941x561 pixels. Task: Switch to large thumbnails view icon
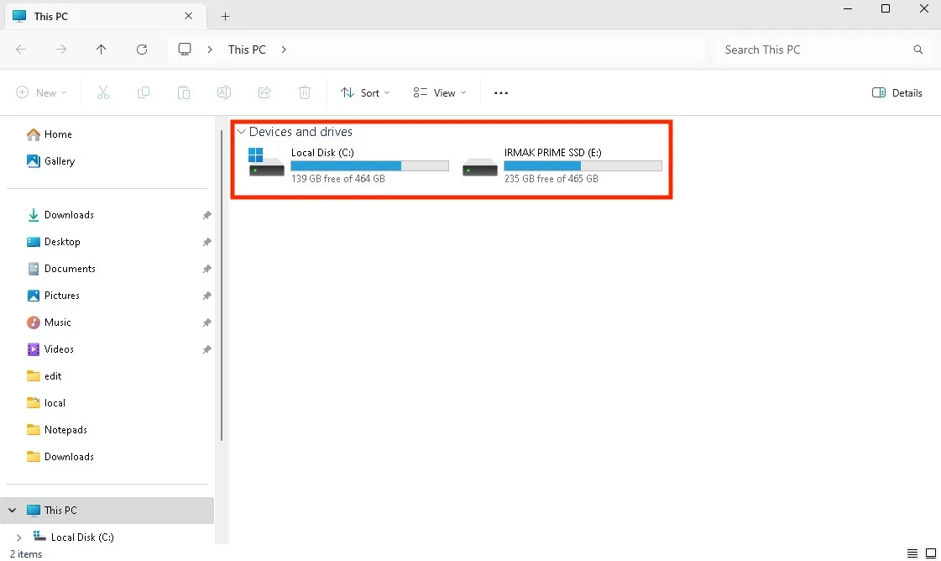click(x=931, y=553)
